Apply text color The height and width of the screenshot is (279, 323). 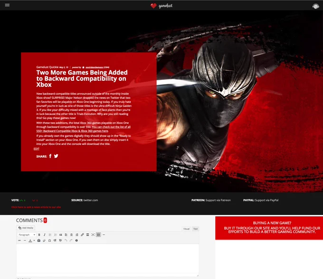coord(30,241)
